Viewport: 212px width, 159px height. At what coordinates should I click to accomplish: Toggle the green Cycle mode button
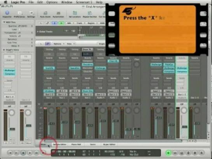click(168, 153)
